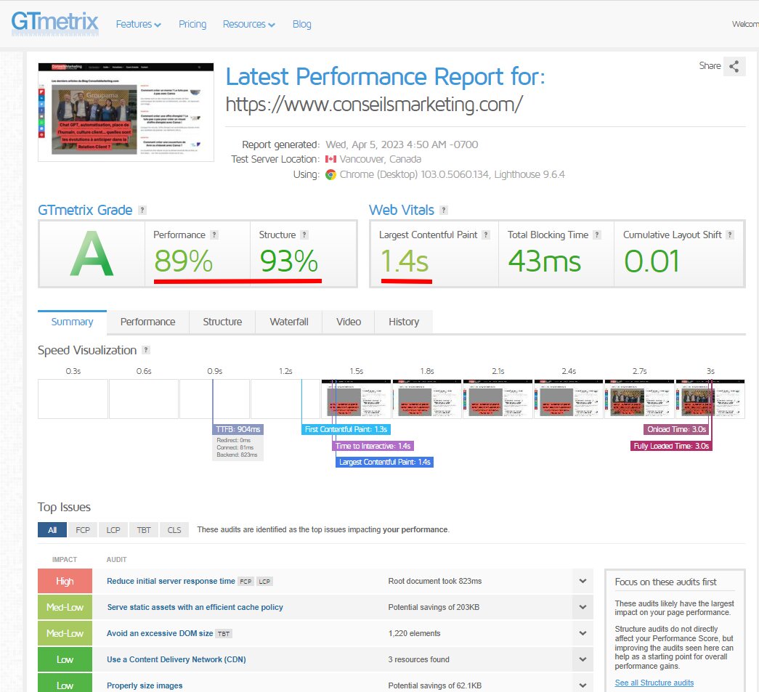Viewport: 759px width, 692px height.
Task: Click the Cumulative Layout Shift help icon
Action: [x=730, y=235]
